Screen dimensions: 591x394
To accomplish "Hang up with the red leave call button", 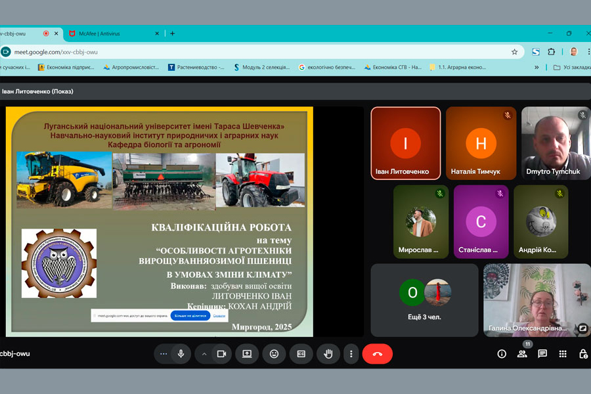I will [377, 354].
